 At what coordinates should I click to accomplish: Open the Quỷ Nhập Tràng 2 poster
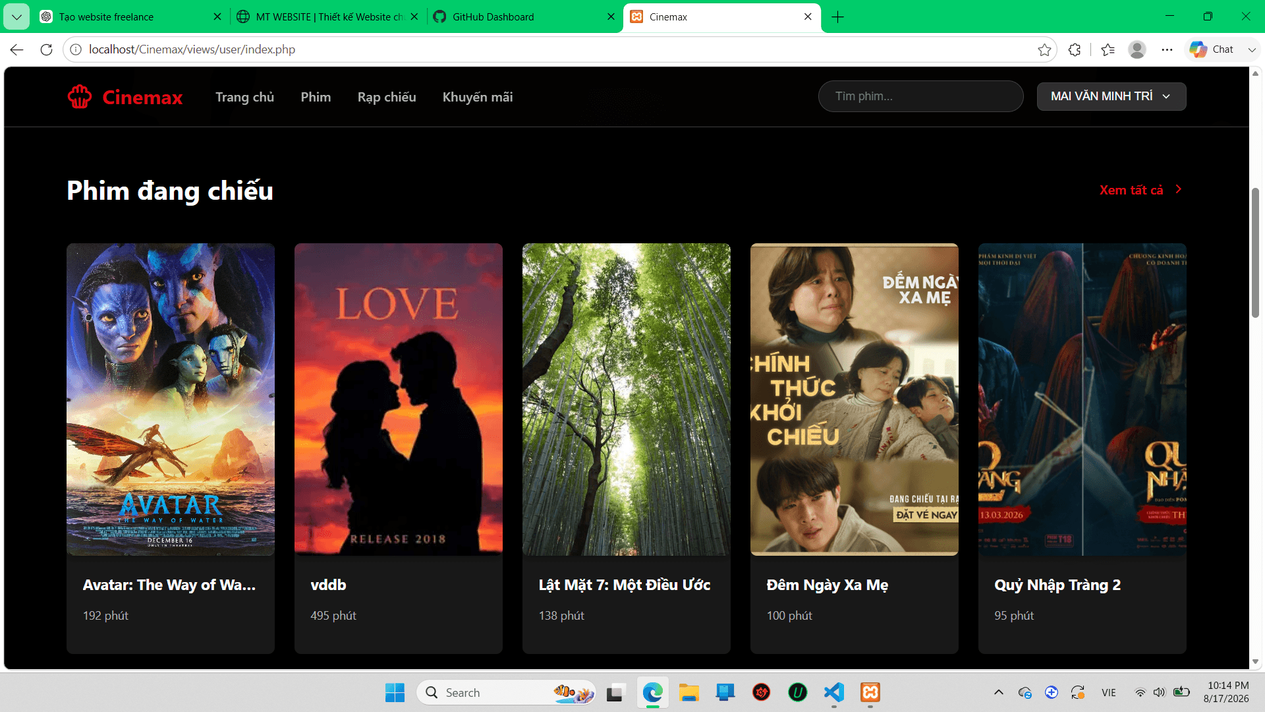(x=1082, y=400)
